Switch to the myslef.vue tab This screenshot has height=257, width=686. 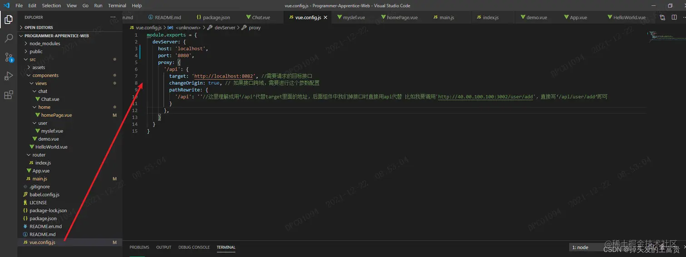[351, 17]
